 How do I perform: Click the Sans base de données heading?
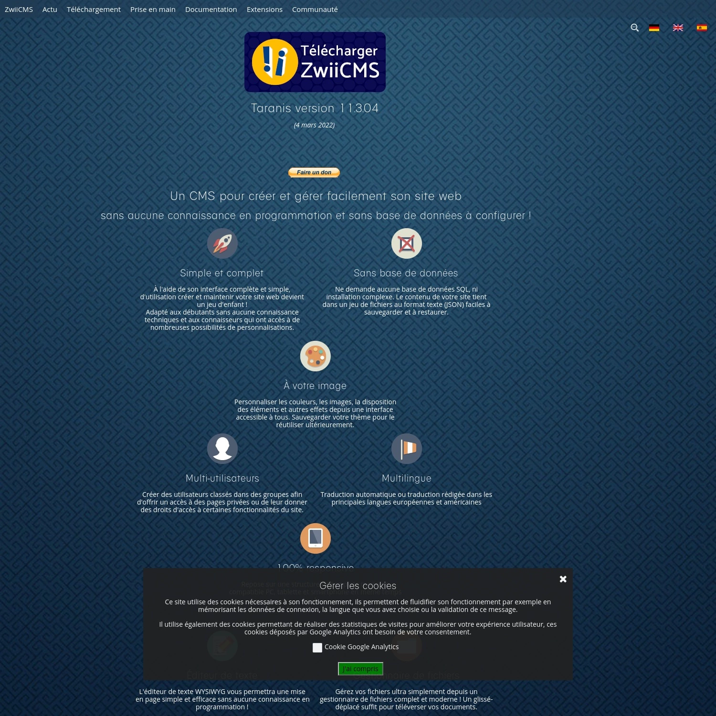pyautogui.click(x=406, y=273)
